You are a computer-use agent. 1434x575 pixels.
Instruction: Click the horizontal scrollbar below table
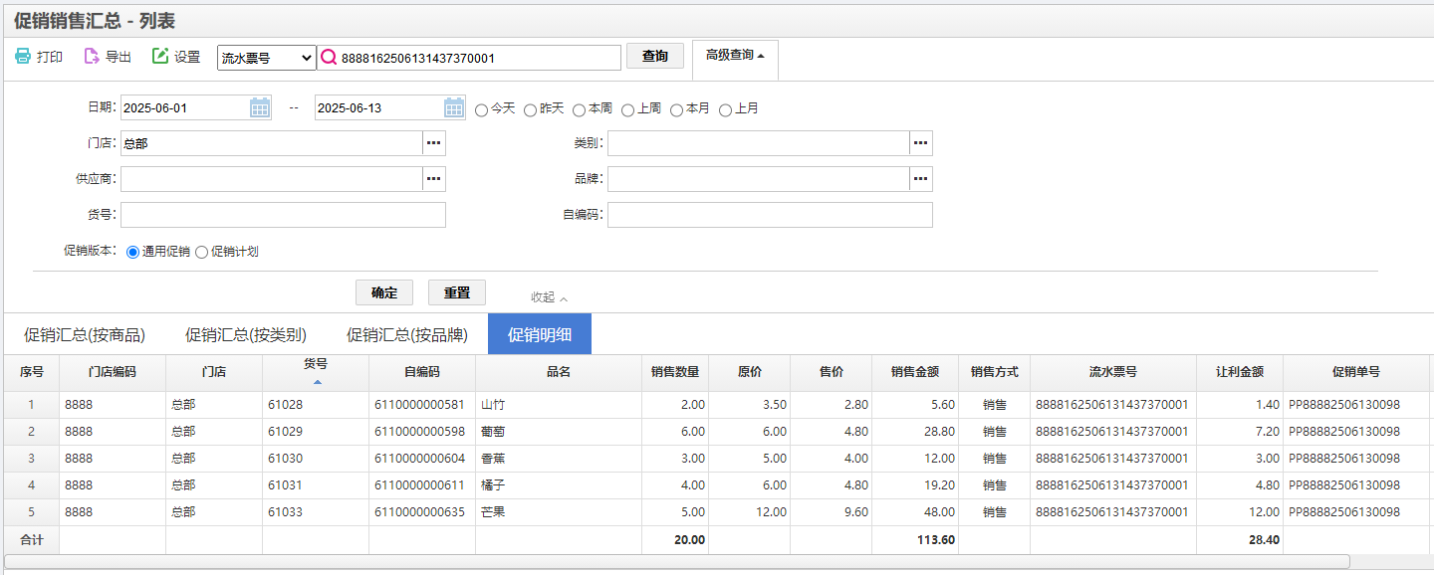click(x=677, y=561)
